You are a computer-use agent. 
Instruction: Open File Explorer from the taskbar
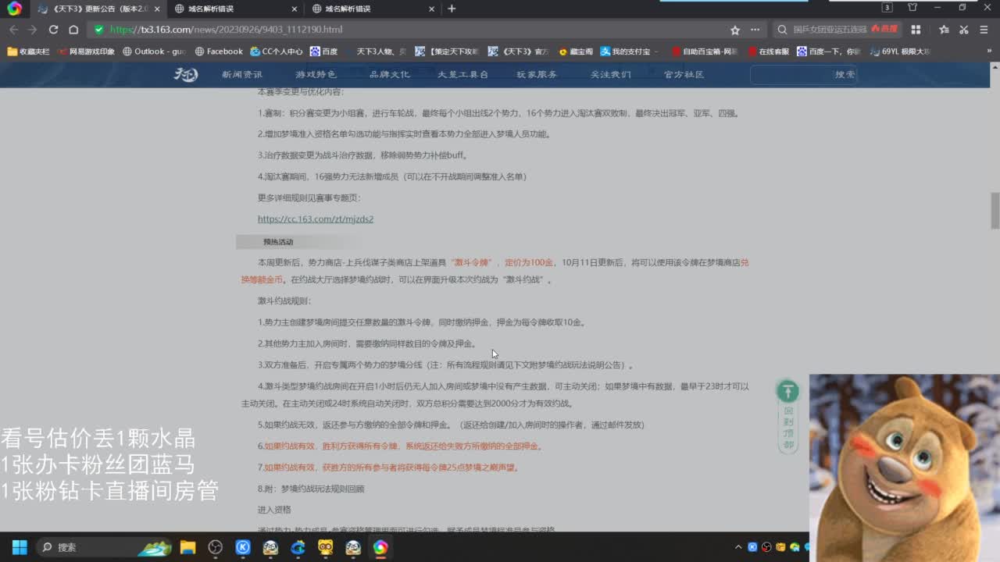coord(187,547)
